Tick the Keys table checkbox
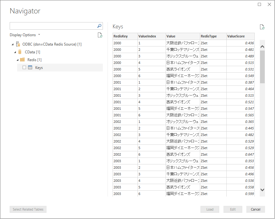The image size is (275, 219). pos(24,67)
